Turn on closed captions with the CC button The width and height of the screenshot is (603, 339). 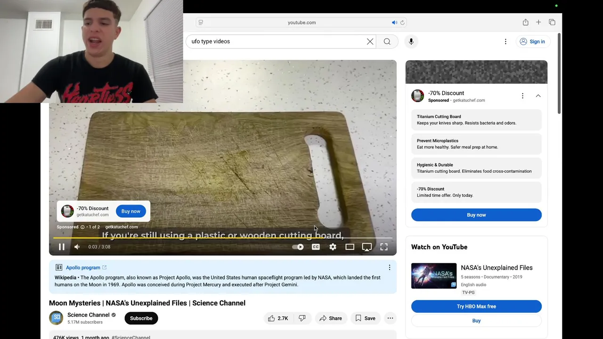316,247
